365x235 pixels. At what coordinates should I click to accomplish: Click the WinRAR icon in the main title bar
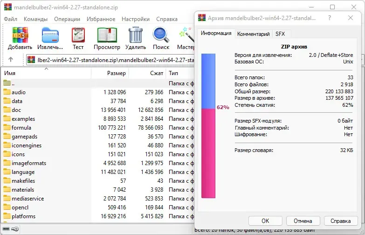pyautogui.click(x=7, y=7)
